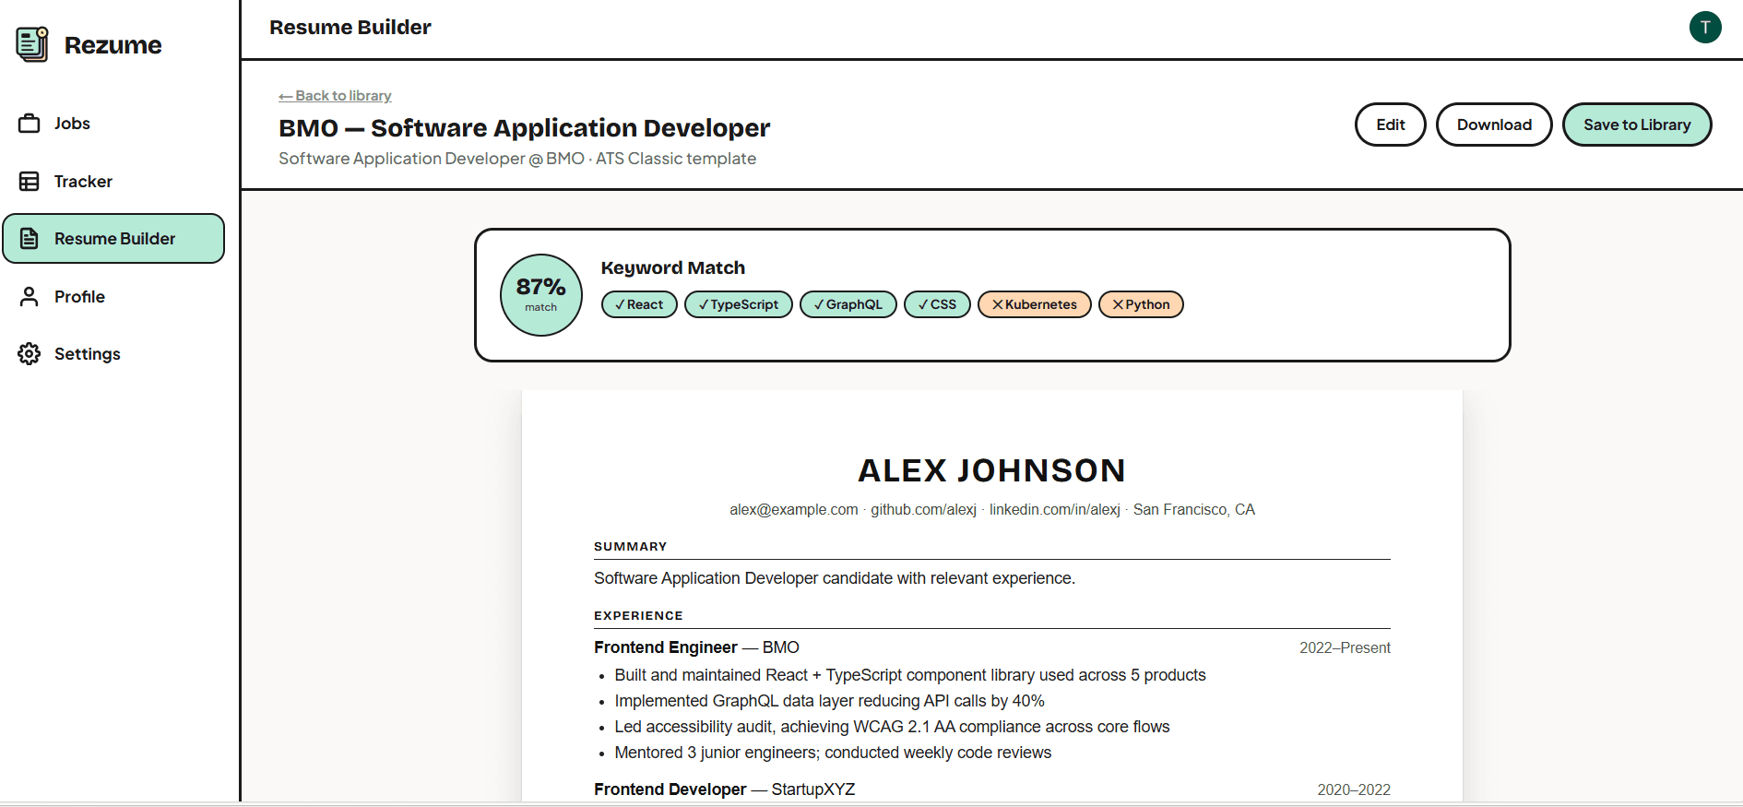Viewport: 1743px width, 807px height.
Task: Click the San Francisco, CA location
Action: pos(1193,510)
